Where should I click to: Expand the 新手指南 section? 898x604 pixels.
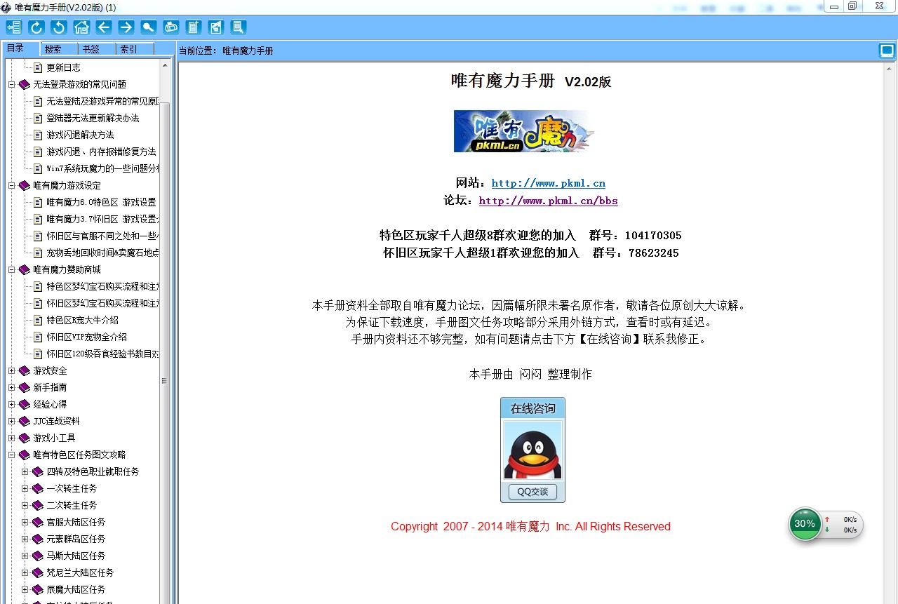[x=12, y=387]
